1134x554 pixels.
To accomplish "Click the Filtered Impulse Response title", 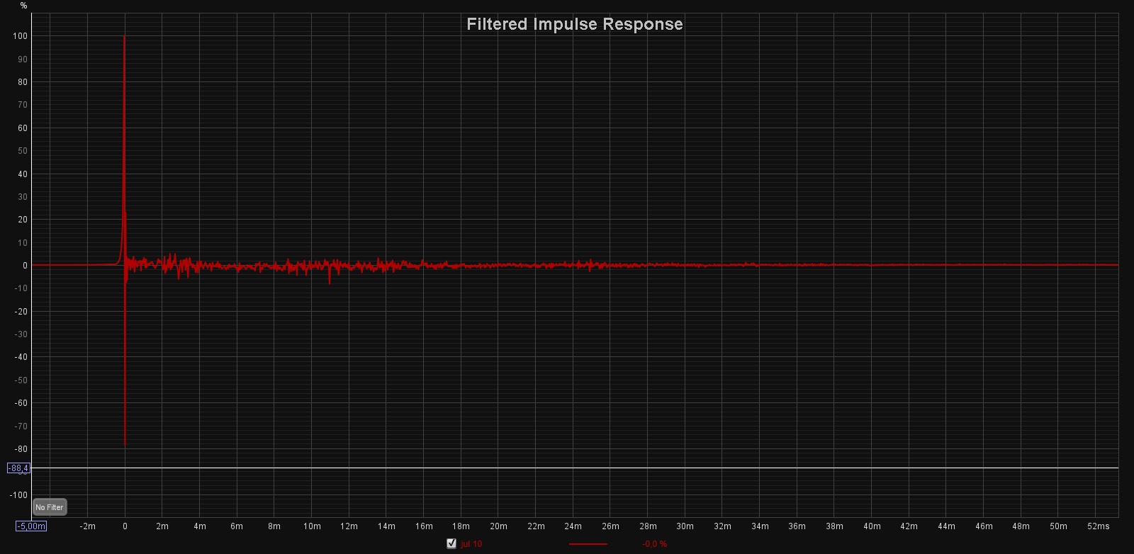I will (x=574, y=24).
